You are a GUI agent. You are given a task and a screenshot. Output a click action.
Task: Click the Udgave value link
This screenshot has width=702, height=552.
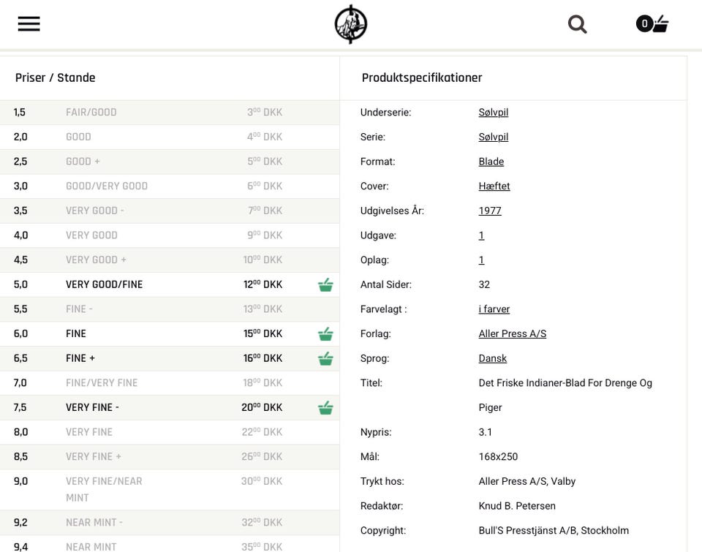(481, 235)
